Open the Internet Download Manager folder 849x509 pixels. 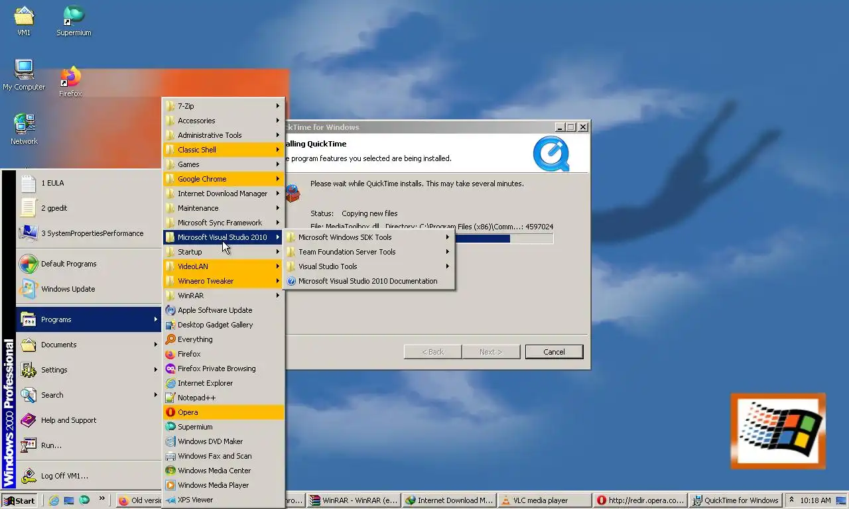[224, 194]
